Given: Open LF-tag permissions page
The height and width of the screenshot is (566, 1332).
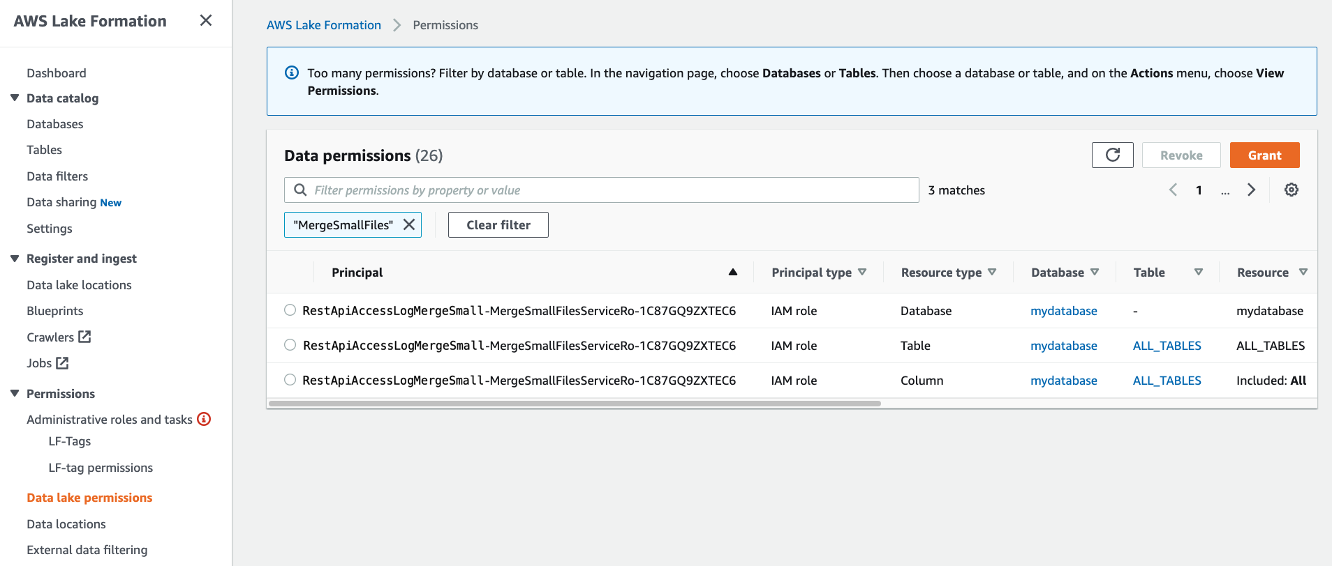Looking at the screenshot, I should click(x=101, y=467).
